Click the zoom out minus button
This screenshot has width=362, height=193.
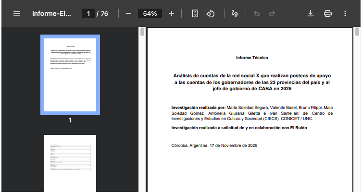tap(128, 13)
